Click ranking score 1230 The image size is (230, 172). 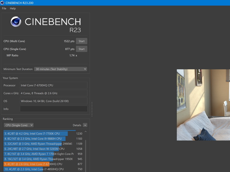(x=79, y=134)
